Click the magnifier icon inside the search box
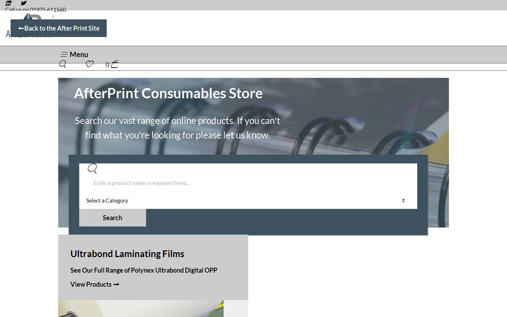Viewport: 507px width, 317px height. [92, 169]
